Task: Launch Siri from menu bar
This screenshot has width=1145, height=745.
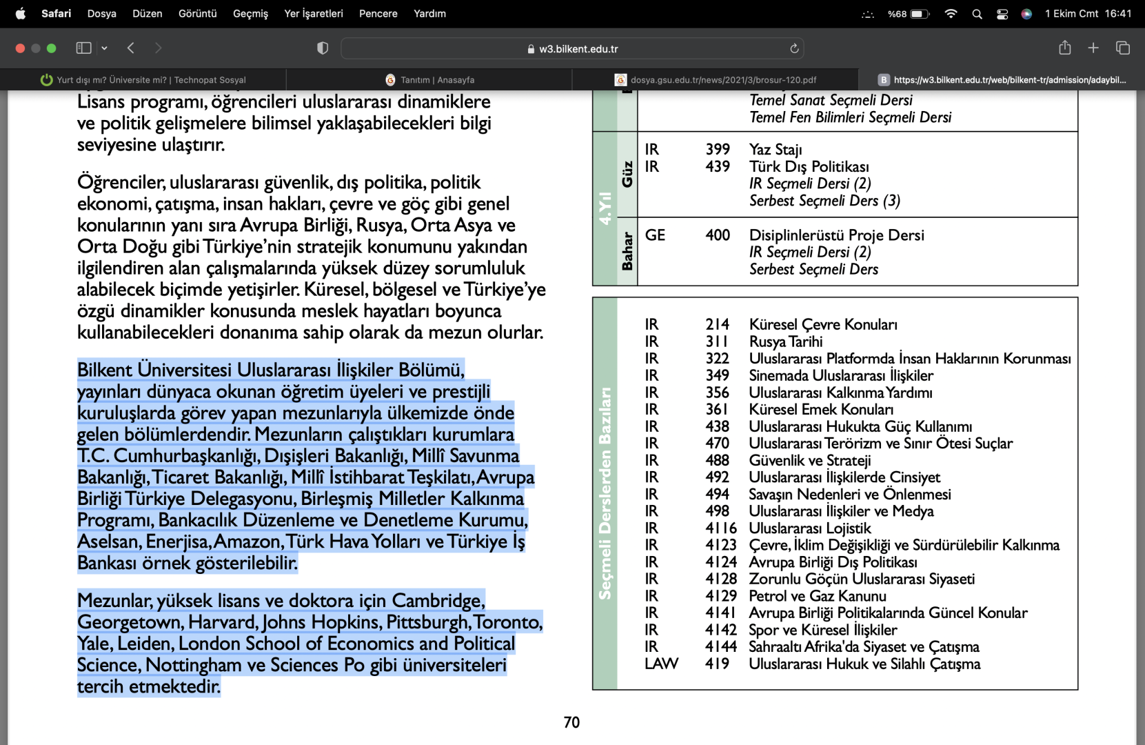Action: pos(1026,14)
